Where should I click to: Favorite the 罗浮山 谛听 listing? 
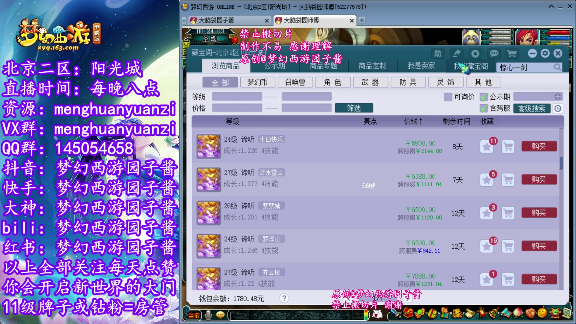tap(486, 247)
